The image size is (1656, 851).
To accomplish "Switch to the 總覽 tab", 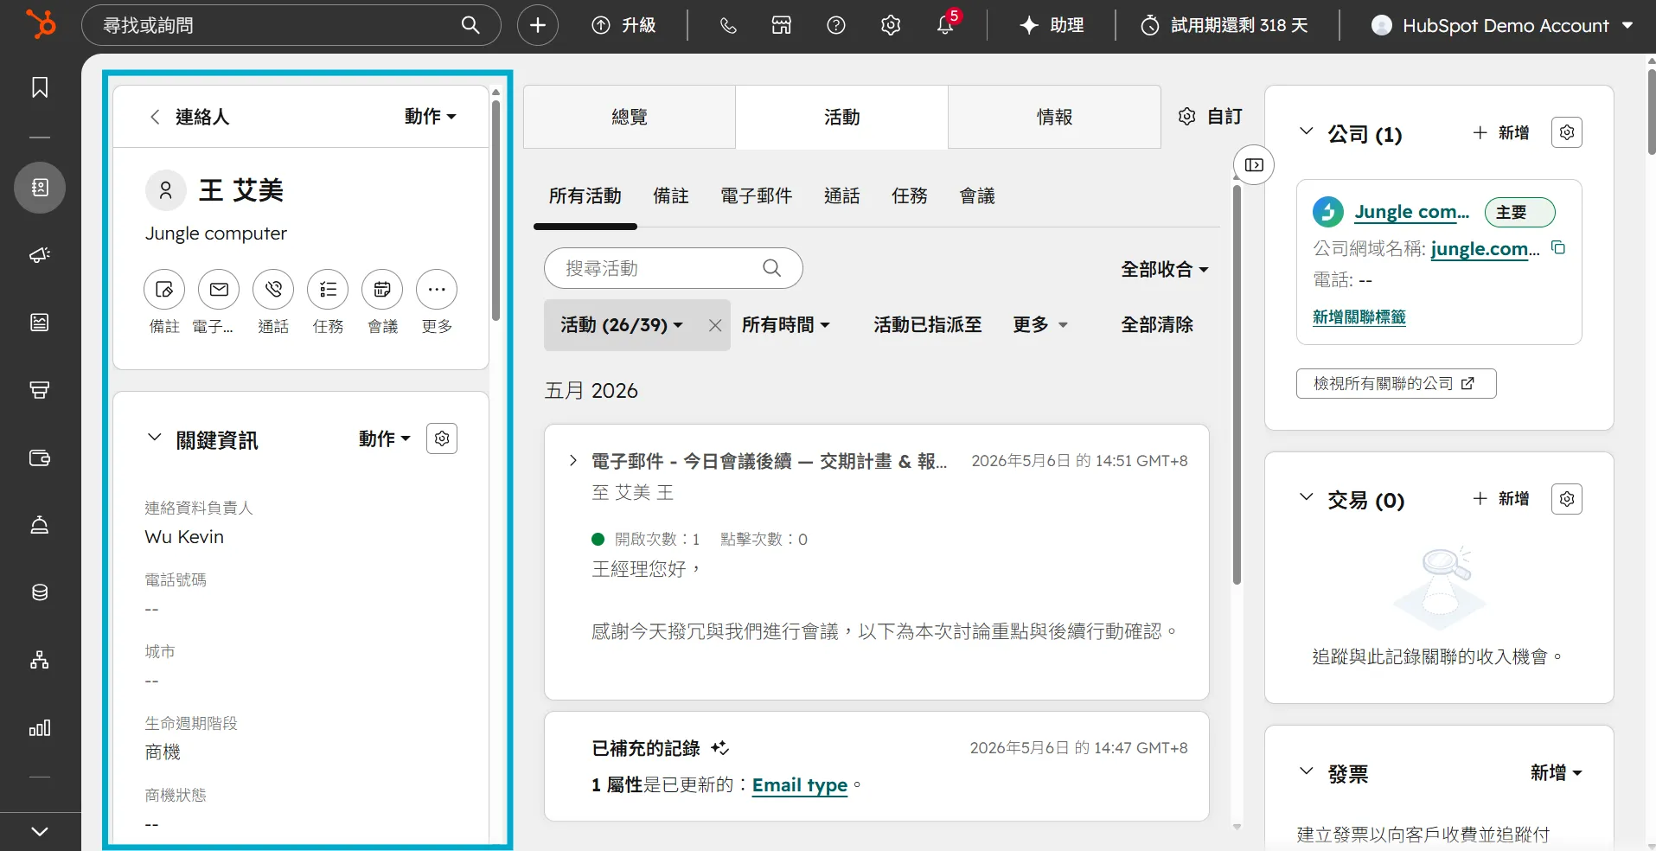I will click(x=630, y=117).
